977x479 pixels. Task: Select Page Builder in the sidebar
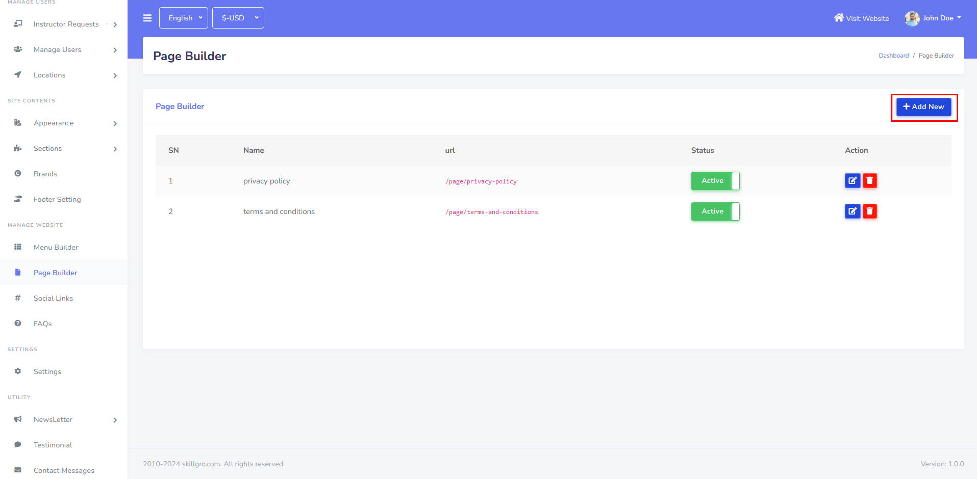point(64,273)
